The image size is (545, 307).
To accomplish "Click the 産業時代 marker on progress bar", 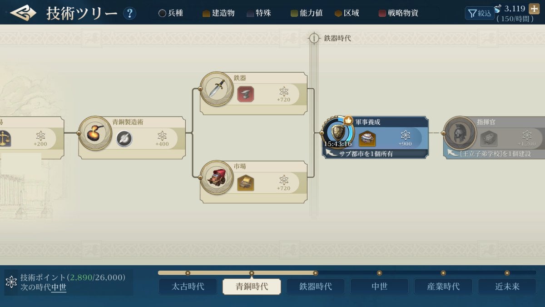I will pos(443,273).
